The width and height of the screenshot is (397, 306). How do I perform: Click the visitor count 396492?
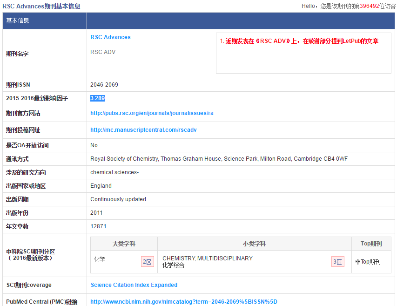click(370, 6)
